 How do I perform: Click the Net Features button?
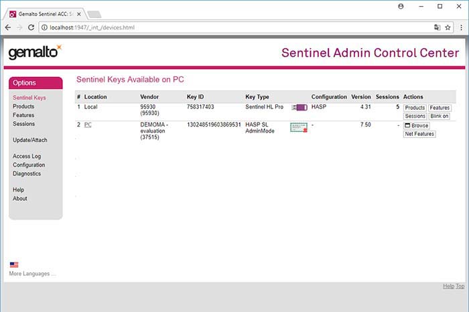419,134
